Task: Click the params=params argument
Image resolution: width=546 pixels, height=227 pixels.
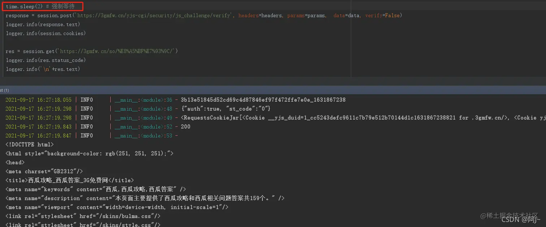Action: click(x=306, y=15)
